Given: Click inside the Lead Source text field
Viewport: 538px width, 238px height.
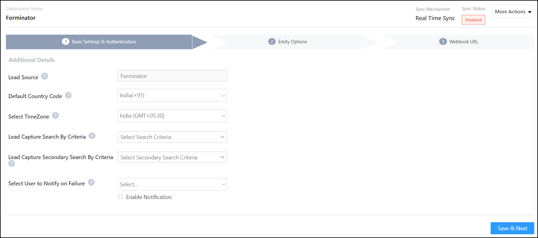Looking at the screenshot, I should 172,76.
